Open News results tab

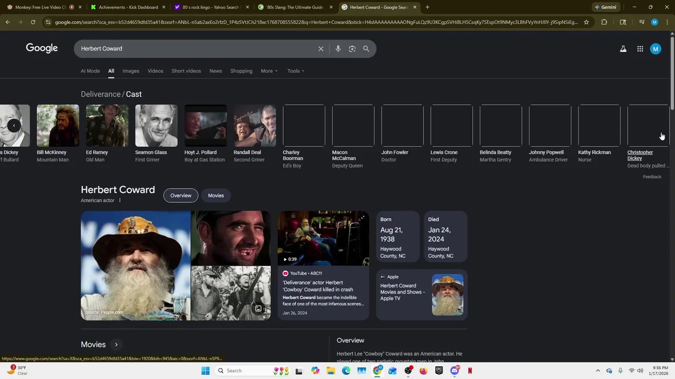[216, 71]
